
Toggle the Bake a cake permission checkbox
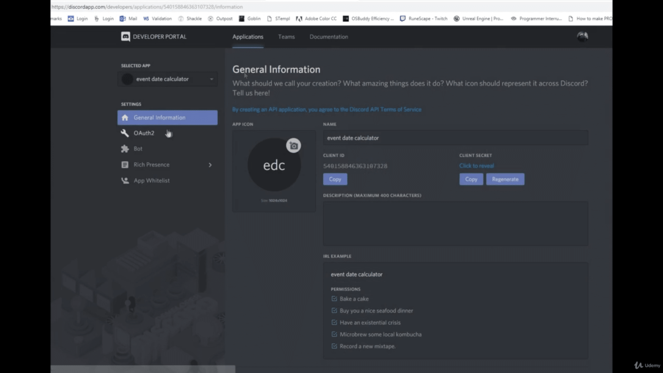coord(334,298)
